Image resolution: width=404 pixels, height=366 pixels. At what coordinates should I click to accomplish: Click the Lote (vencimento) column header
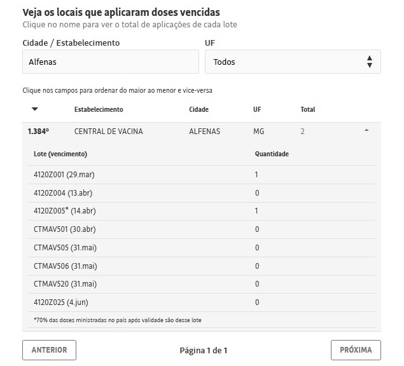pyautogui.click(x=60, y=154)
